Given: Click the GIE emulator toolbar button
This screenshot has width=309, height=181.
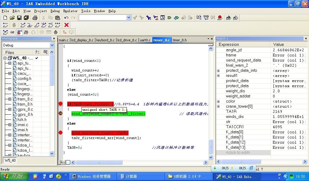Looking at the screenshot, I should [12, 32].
